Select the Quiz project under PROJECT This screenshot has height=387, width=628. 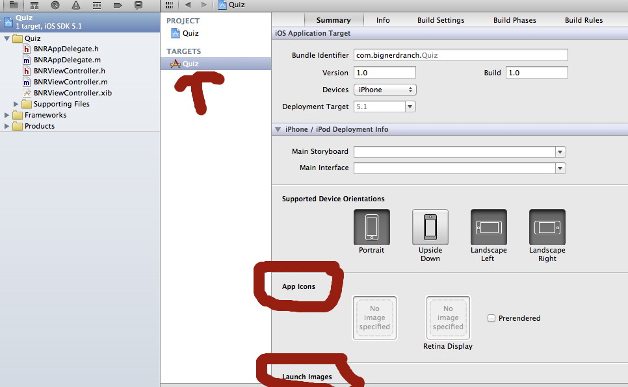[x=190, y=33]
